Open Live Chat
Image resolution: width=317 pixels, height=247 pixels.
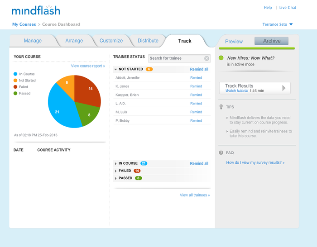point(288,8)
